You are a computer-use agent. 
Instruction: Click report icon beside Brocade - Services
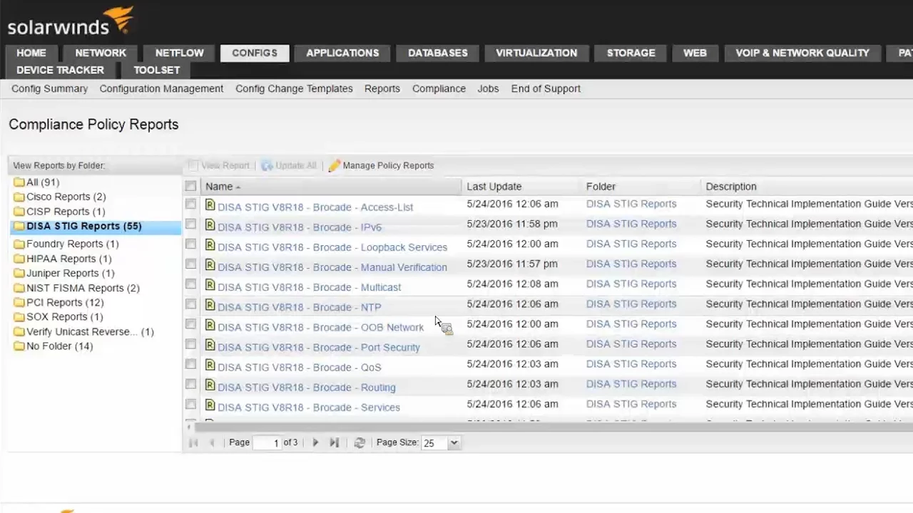[x=210, y=405]
